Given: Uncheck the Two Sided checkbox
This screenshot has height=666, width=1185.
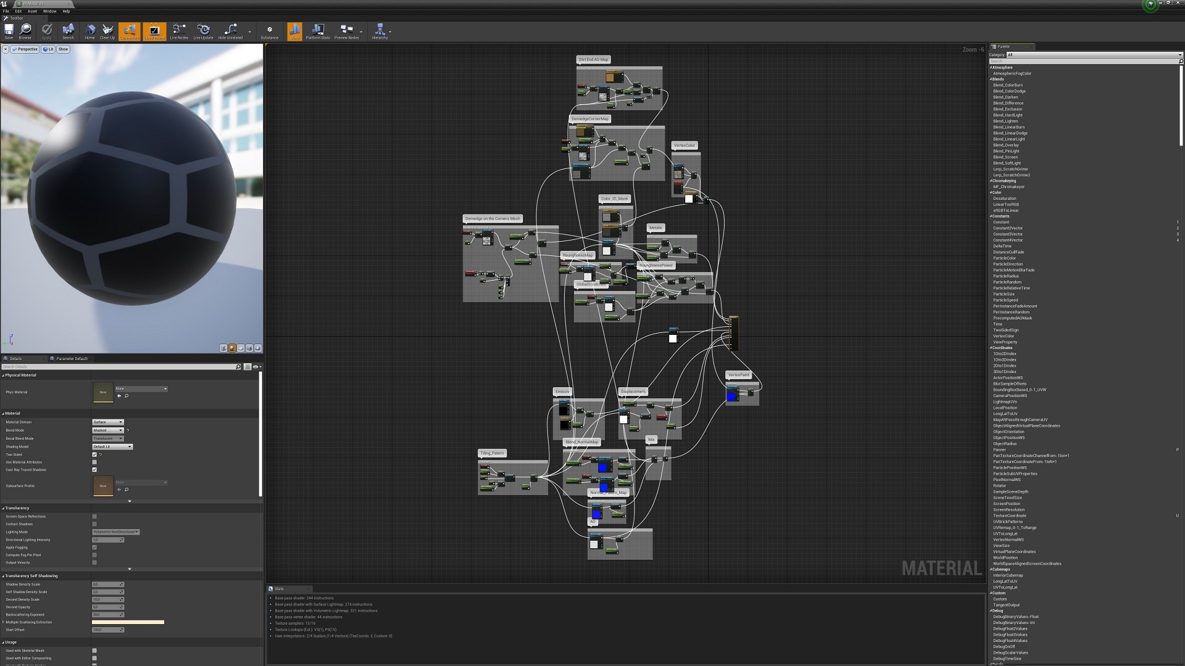Looking at the screenshot, I should click(x=94, y=454).
